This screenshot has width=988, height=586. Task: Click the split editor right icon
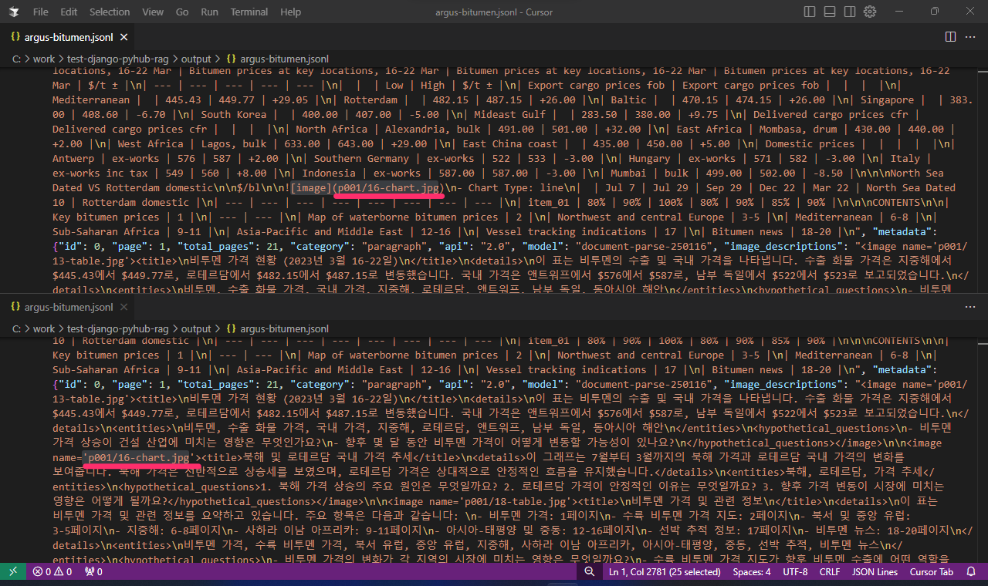pos(951,36)
